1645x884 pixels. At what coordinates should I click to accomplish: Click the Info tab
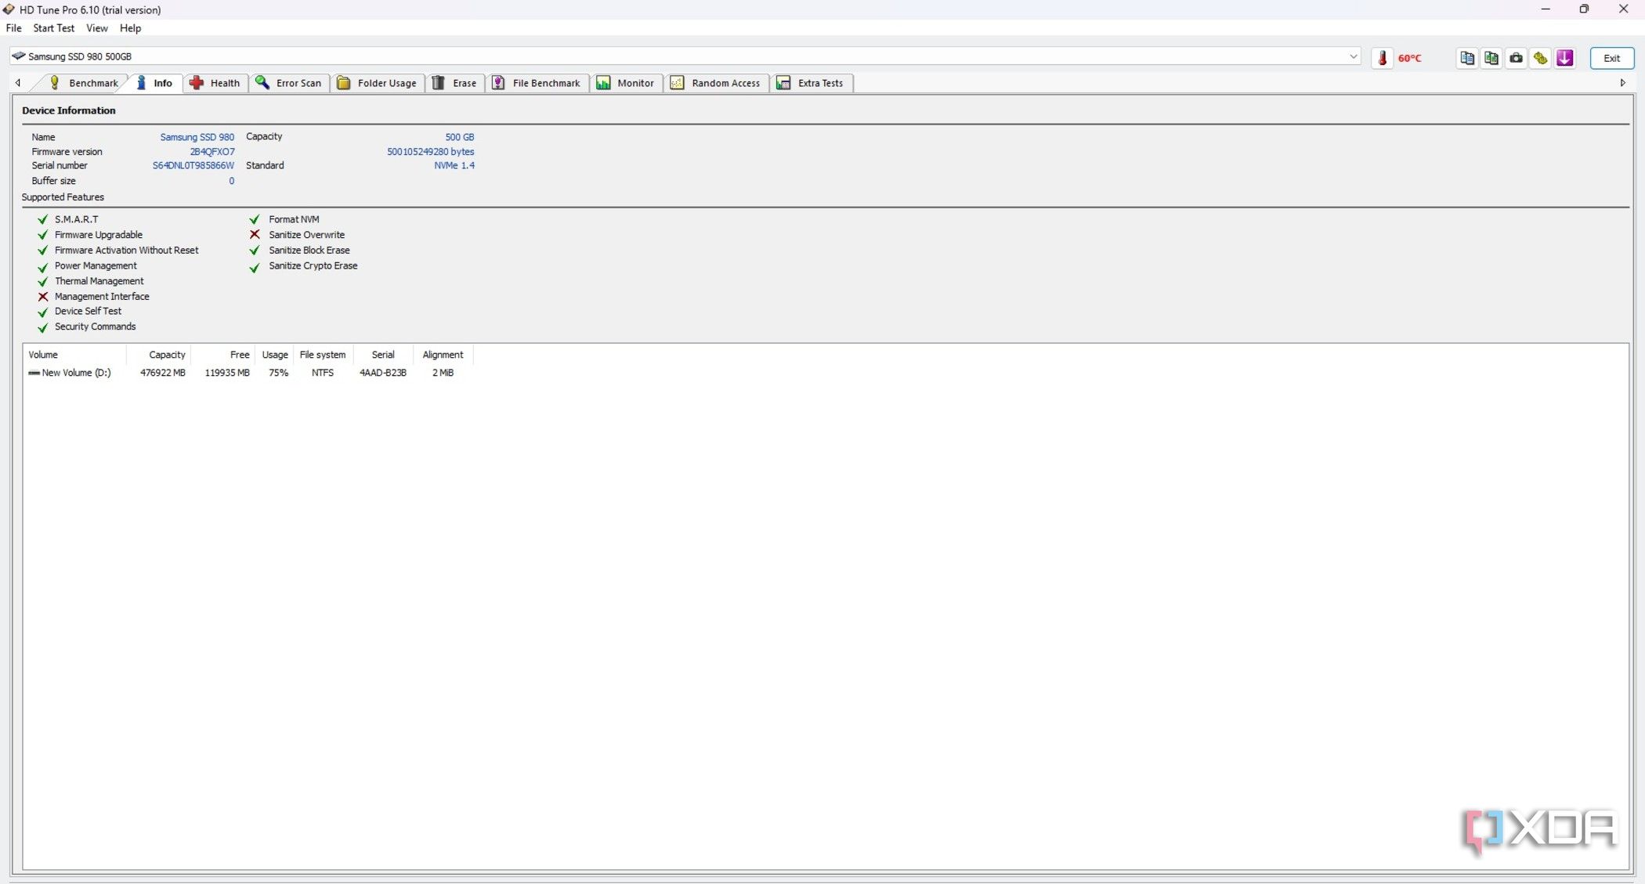155,83
